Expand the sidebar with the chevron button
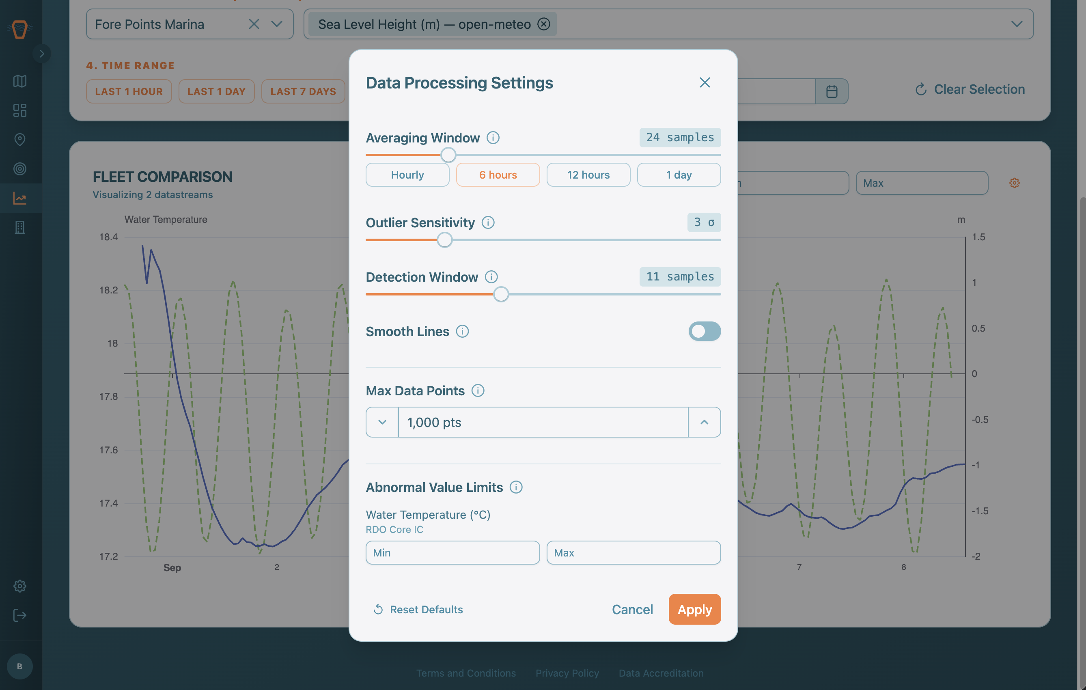This screenshot has width=1086, height=690. (x=42, y=54)
